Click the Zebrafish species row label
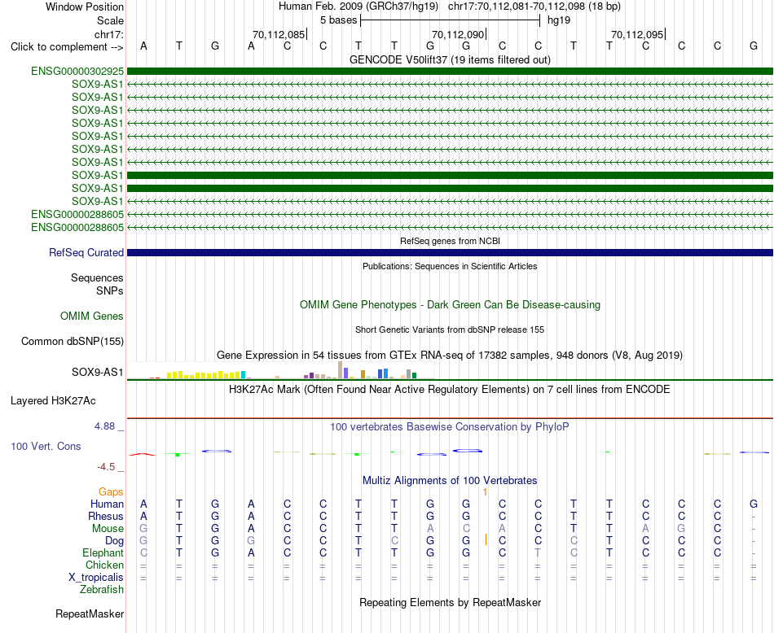Viewport: 774px width, 633px height. 102,589
